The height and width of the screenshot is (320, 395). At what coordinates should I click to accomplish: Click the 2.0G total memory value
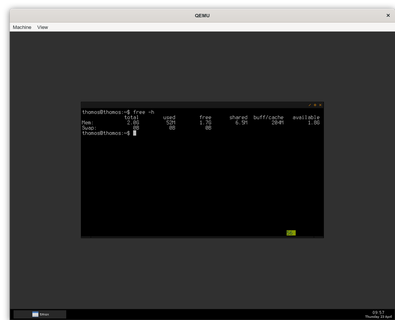(x=133, y=123)
